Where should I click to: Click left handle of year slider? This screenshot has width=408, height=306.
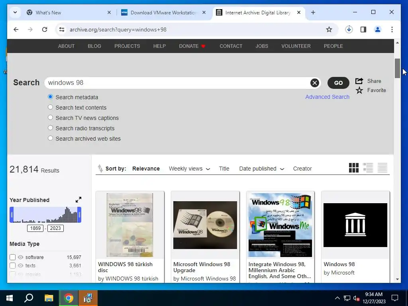click(x=12, y=215)
